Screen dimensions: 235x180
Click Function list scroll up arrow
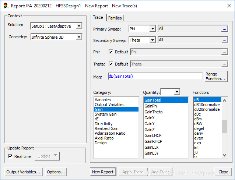[224, 100]
